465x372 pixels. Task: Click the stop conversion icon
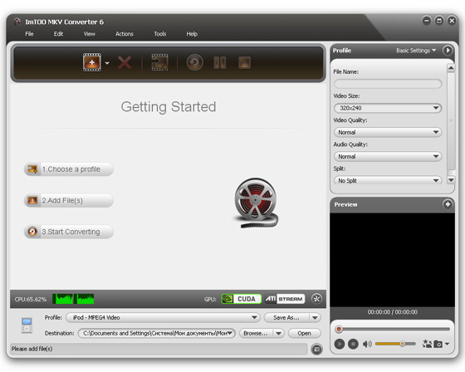(x=244, y=62)
